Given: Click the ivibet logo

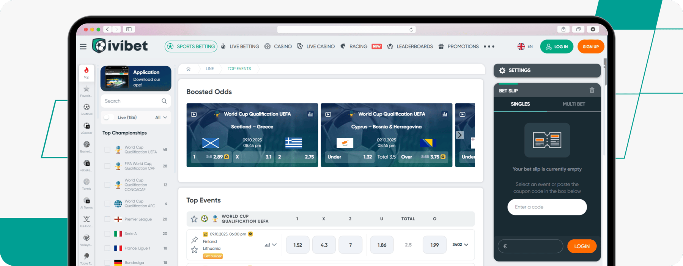Looking at the screenshot, I should pos(120,46).
